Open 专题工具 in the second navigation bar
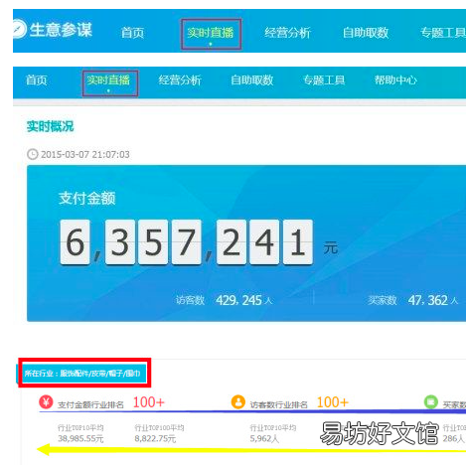466x465 pixels. pyautogui.click(x=324, y=80)
